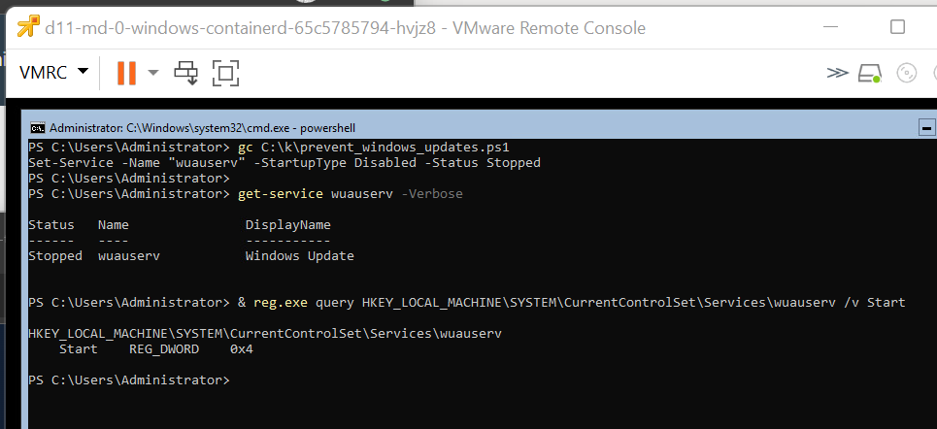Viewport: 937px width, 429px height.
Task: Click the get-service wuauserv -Verbose command
Action: (351, 193)
